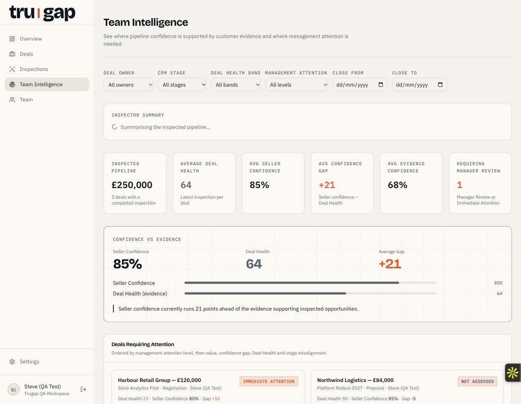
Task: Open Settings in the sidebar
Action: (x=47, y=362)
